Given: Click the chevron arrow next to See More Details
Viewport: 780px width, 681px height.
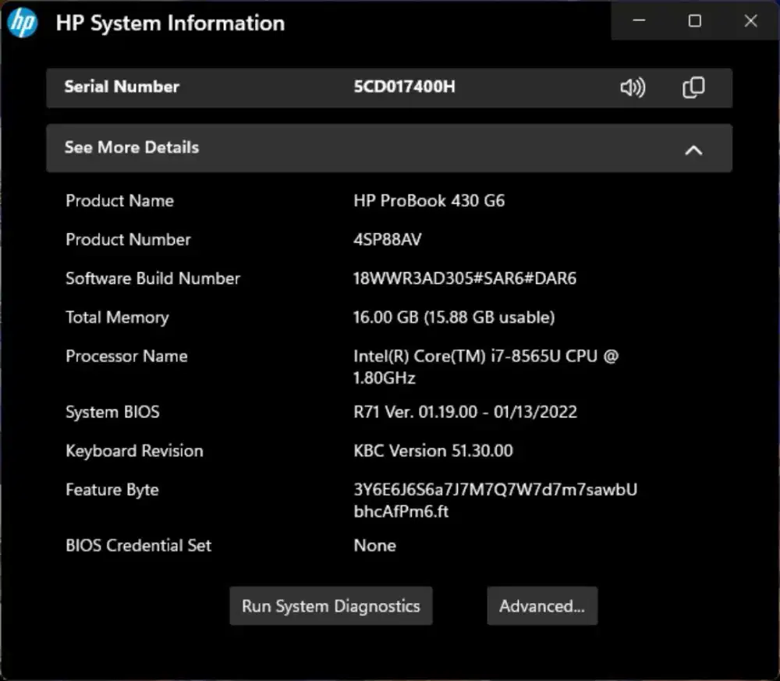Looking at the screenshot, I should coord(693,148).
